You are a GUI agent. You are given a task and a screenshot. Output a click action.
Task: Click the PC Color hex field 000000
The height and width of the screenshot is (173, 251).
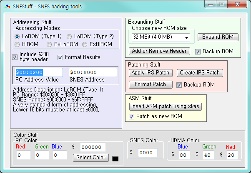pos(93,147)
